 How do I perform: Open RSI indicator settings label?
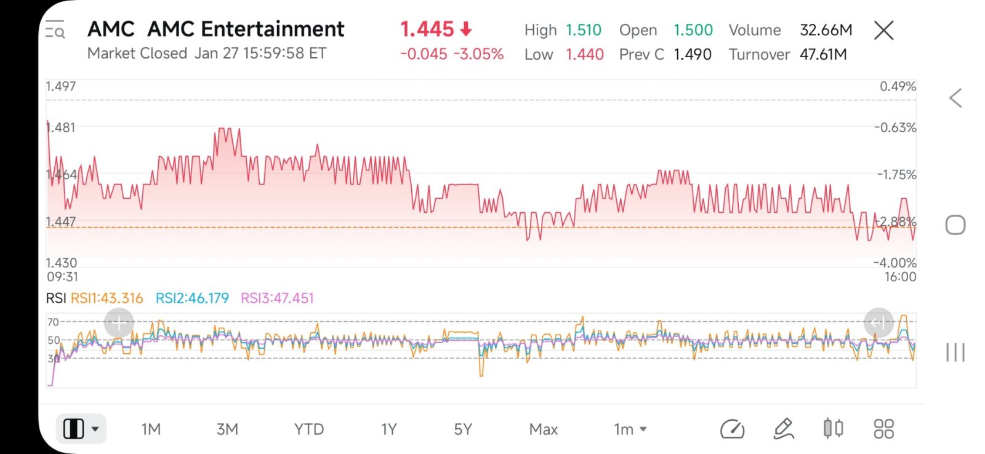[x=56, y=298]
